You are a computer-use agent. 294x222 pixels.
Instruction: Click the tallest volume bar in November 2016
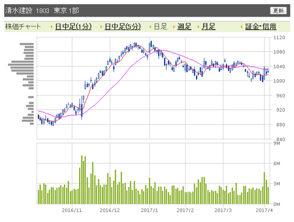pos(81,180)
